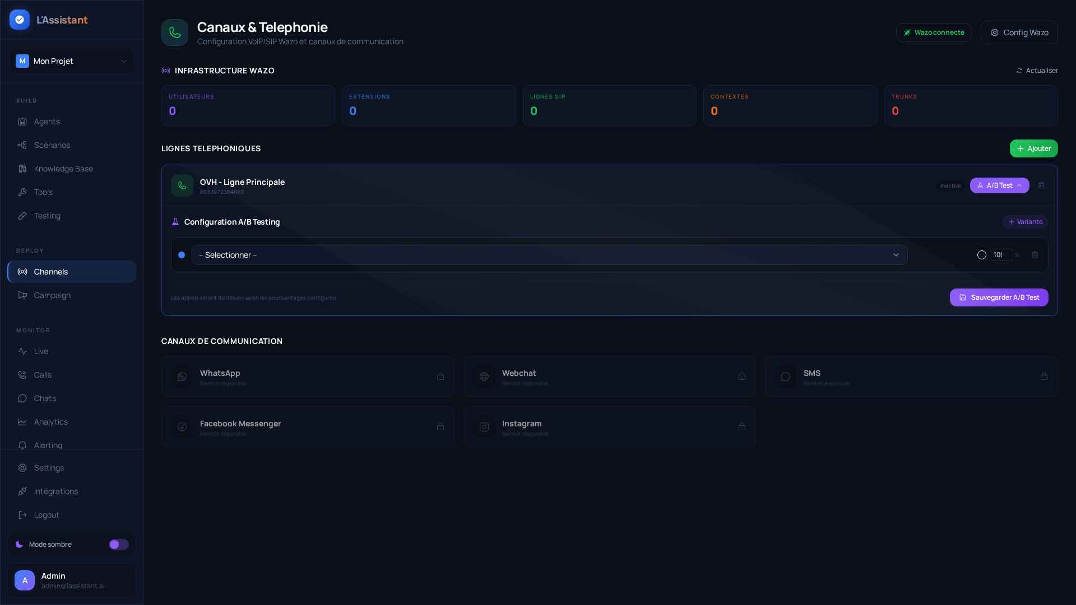Open the Mon Projet project selector
The height and width of the screenshot is (605, 1076).
click(x=72, y=61)
